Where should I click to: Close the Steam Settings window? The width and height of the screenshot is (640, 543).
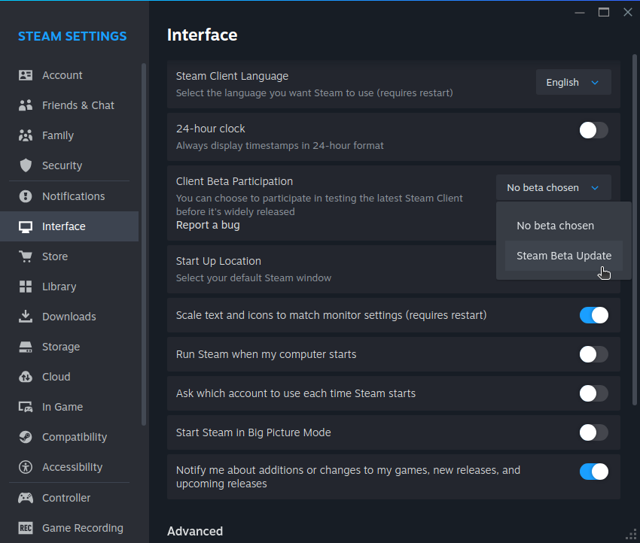pyautogui.click(x=628, y=12)
